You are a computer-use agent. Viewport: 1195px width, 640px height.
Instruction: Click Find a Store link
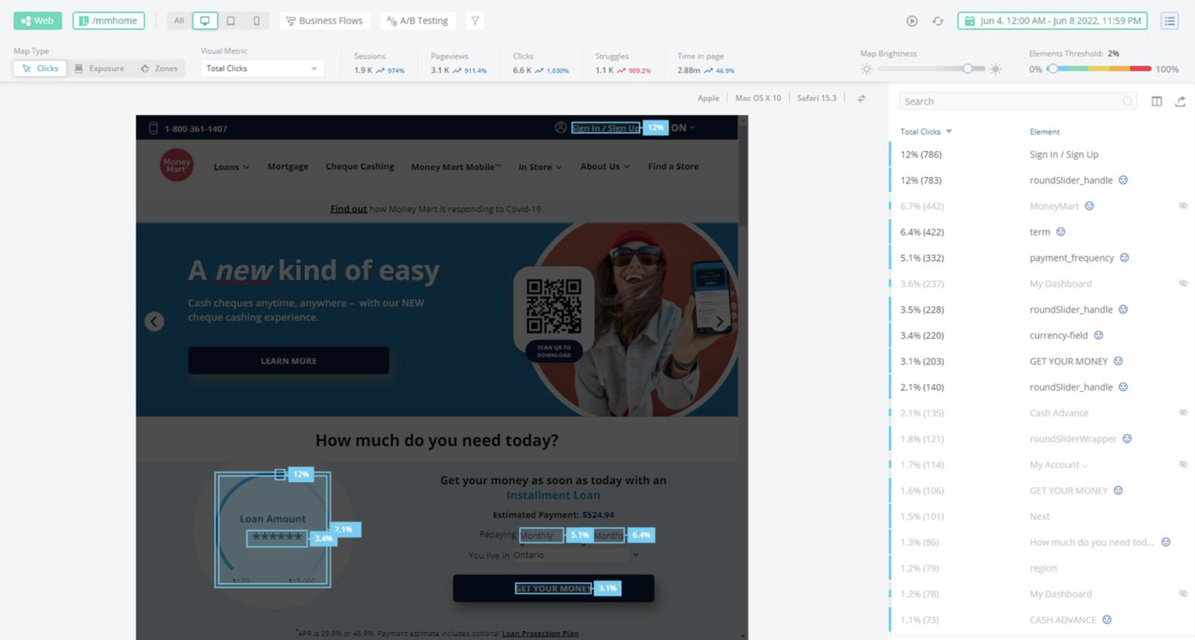click(x=673, y=166)
